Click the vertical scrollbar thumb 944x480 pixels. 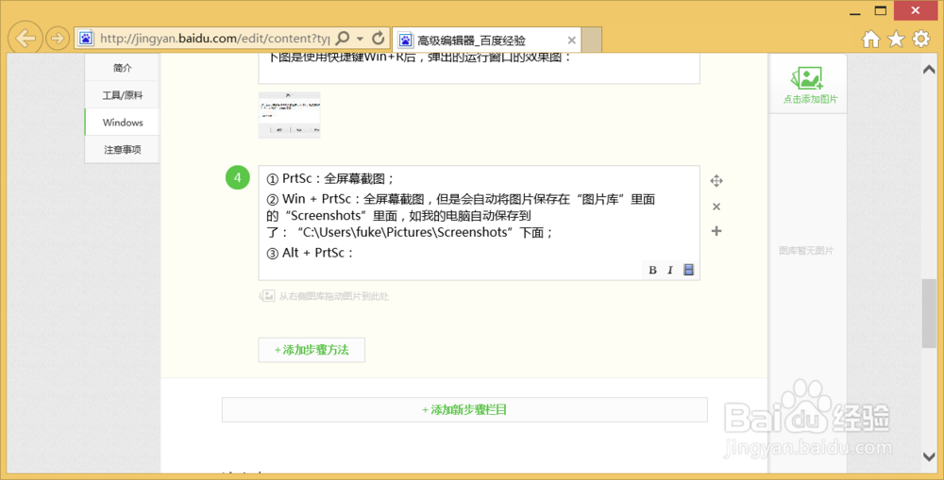[x=929, y=313]
